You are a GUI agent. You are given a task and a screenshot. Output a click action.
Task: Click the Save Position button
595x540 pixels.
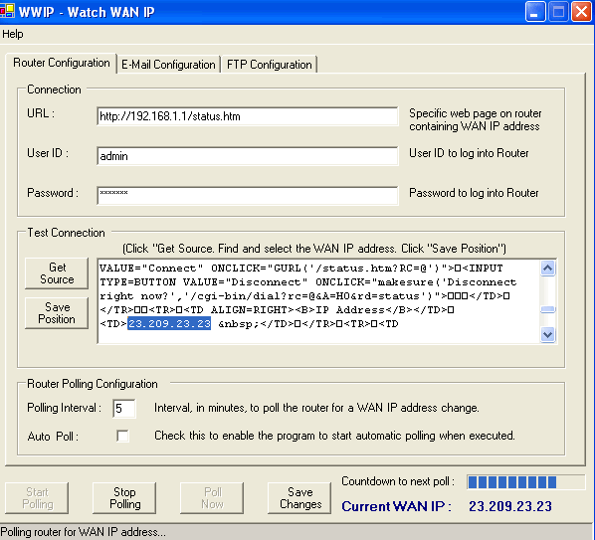point(57,313)
